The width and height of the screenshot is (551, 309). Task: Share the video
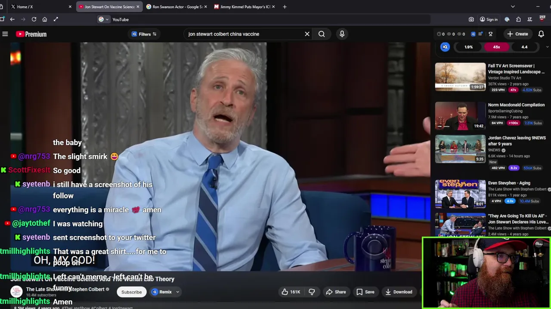(x=336, y=292)
